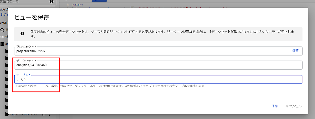Click the ビューを保存 dialog title
This screenshot has width=315, height=119.
pos(32,18)
